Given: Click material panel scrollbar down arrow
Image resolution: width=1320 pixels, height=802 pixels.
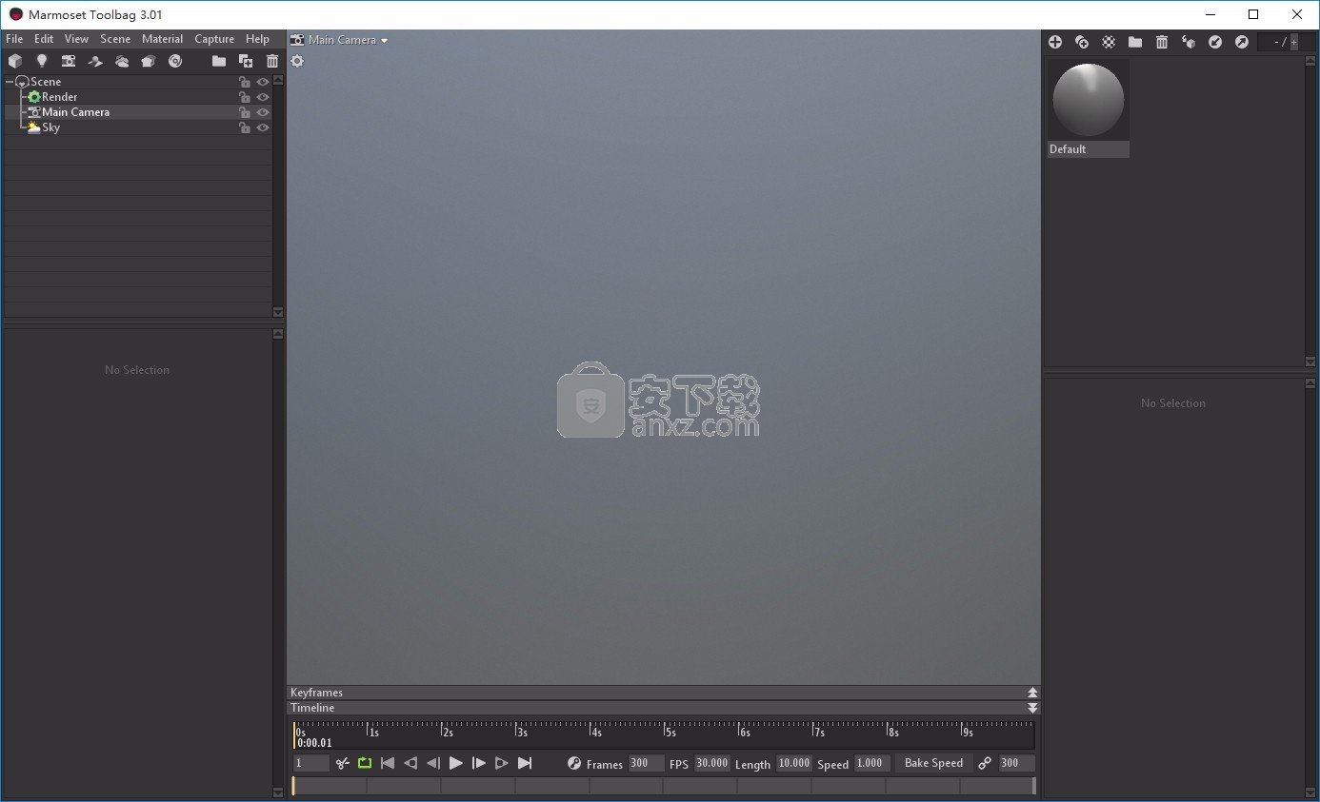Looking at the screenshot, I should coord(1310,362).
